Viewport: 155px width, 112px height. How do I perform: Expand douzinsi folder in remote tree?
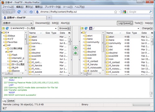click(83, 52)
